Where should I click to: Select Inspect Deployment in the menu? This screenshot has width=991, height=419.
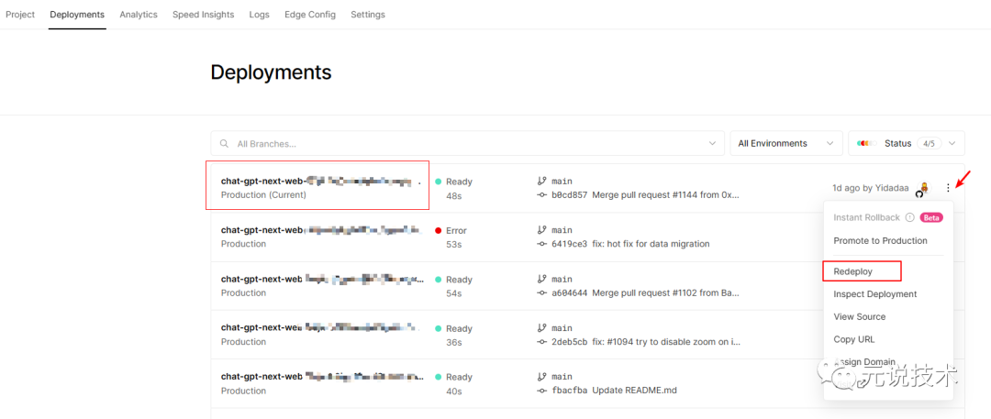pos(874,294)
